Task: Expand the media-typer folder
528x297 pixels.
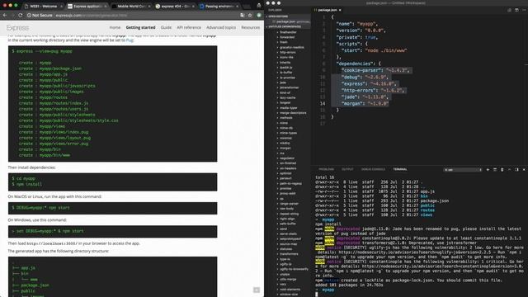Action: (x=289, y=108)
